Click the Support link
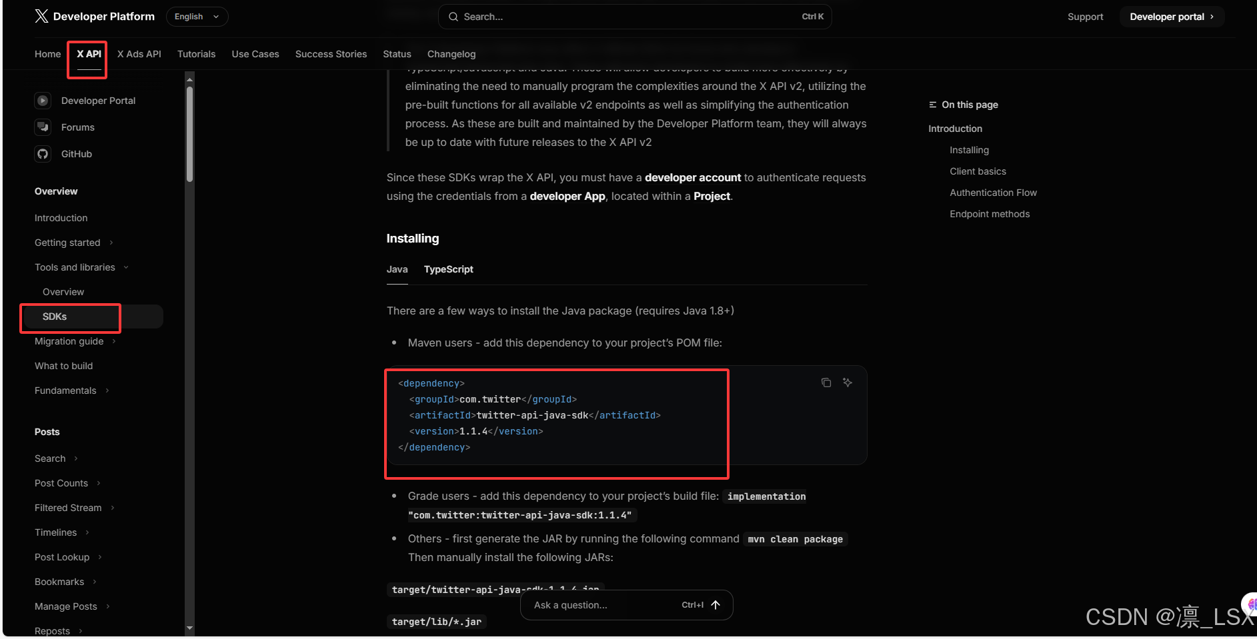1257x639 pixels. tap(1086, 17)
